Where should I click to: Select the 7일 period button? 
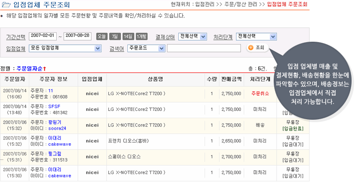click(115, 36)
